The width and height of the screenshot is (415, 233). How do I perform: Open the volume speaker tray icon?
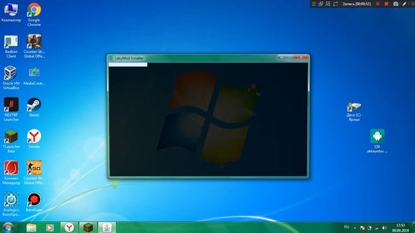click(384, 228)
